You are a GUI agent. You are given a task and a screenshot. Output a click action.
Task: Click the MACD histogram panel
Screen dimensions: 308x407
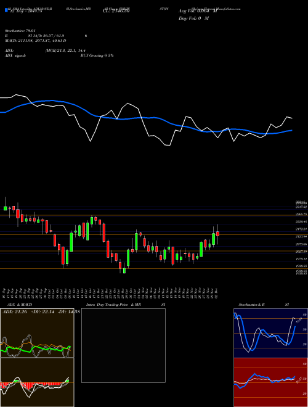pyautogui.click(x=37, y=382)
